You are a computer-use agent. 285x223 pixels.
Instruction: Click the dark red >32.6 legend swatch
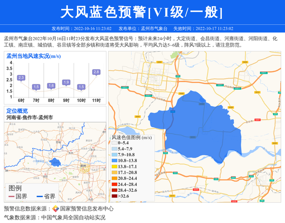(114, 196)
